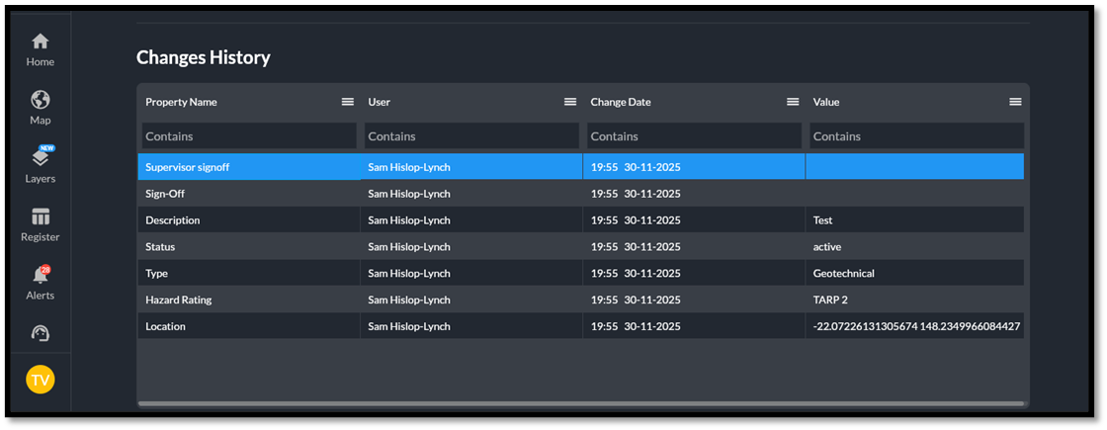Click the horizontal scrollbar under the table
Image resolution: width=1107 pixels, height=430 pixels.
(581, 404)
